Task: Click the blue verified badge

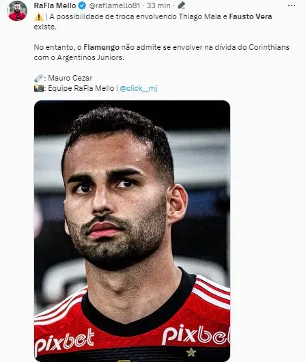Action: [82, 5]
